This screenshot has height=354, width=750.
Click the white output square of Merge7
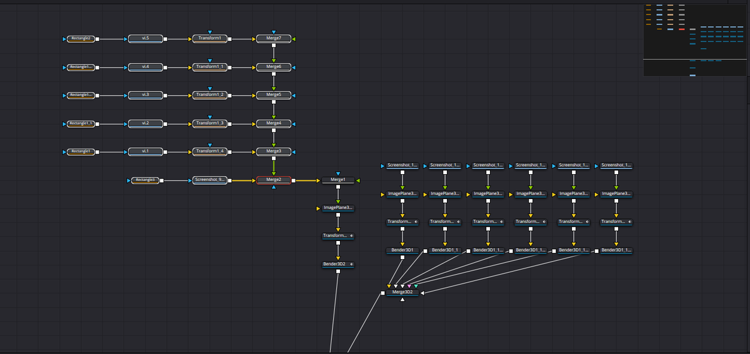point(274,47)
